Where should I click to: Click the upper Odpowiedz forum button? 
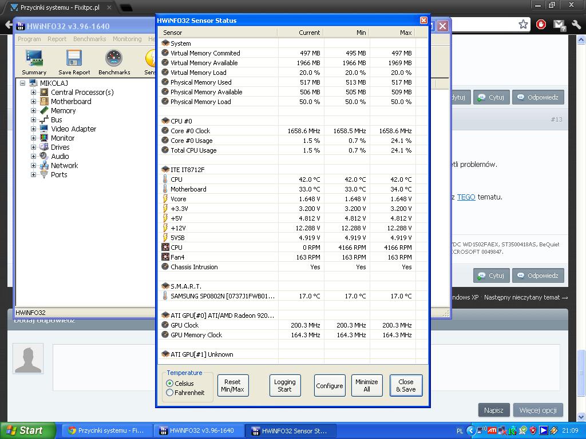[538, 97]
